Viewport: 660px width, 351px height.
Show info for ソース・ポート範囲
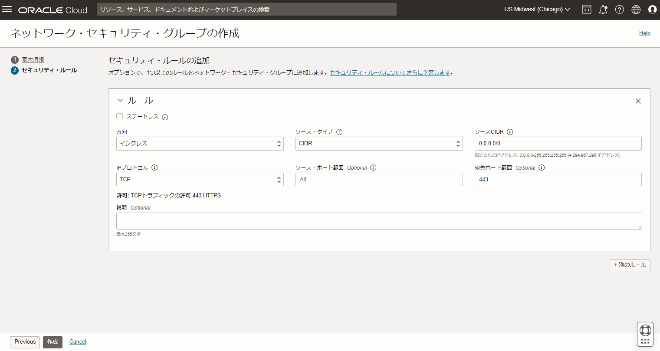click(x=373, y=168)
